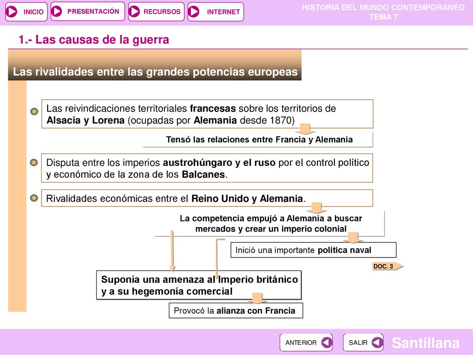Open the DOC. 3 arrow tag

(388, 266)
